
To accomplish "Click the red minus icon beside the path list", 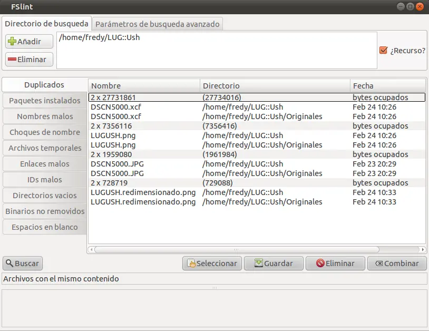I will (12, 60).
